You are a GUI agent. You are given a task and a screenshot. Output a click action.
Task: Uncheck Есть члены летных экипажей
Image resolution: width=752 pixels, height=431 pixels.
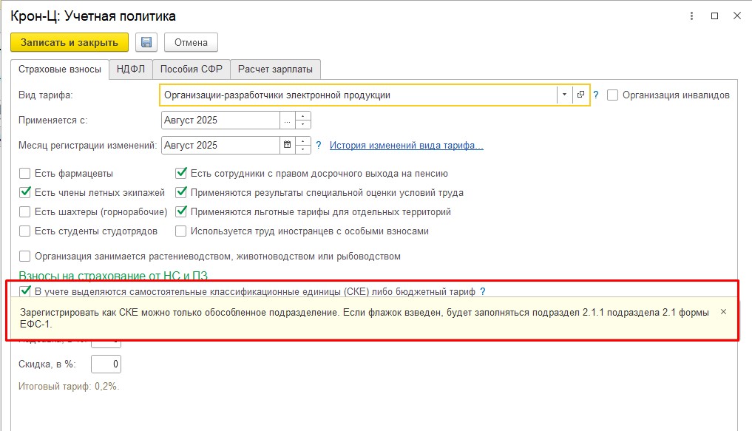[25, 193]
